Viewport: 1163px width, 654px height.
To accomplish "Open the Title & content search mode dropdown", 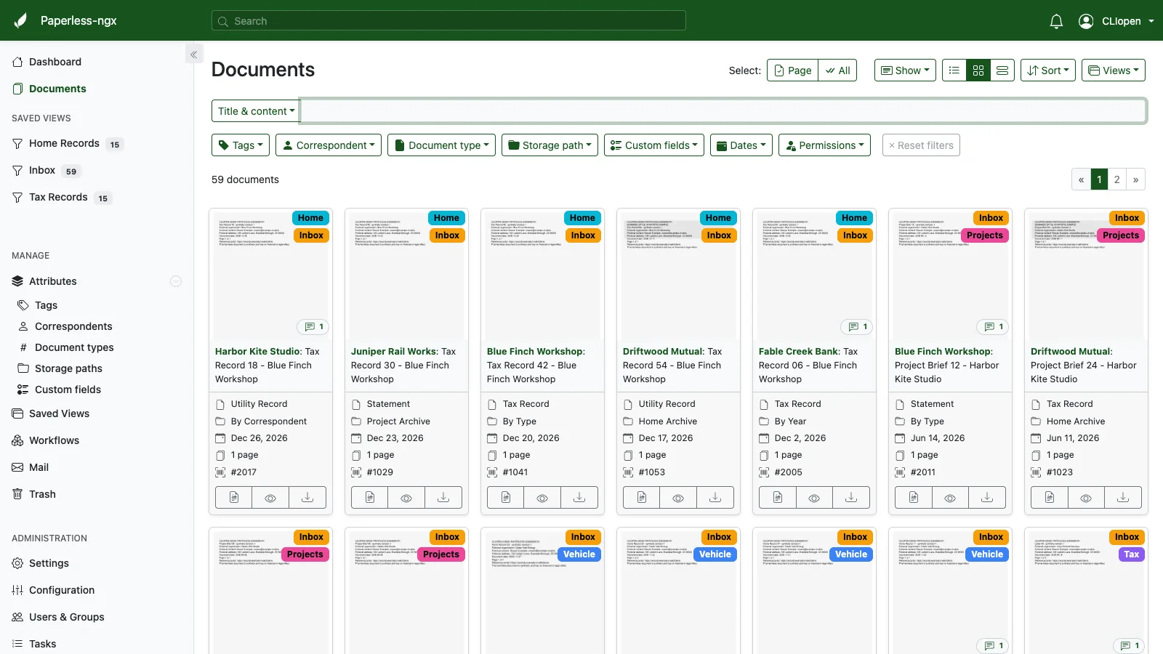I will 256,111.
